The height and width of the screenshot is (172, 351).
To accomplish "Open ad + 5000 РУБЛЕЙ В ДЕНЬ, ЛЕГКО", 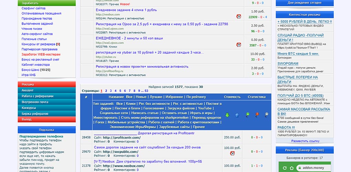I will [305, 22].
